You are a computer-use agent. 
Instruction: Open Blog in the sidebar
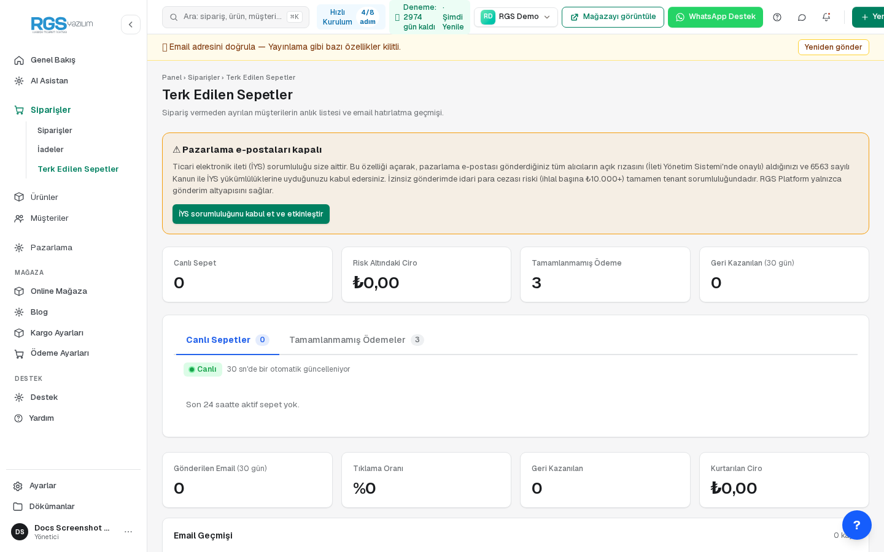[x=74, y=312]
